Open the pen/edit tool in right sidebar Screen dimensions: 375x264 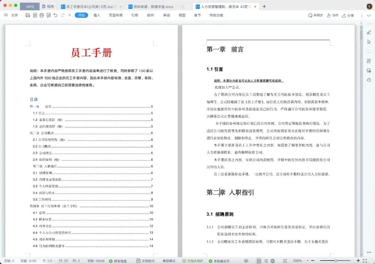click(369, 32)
